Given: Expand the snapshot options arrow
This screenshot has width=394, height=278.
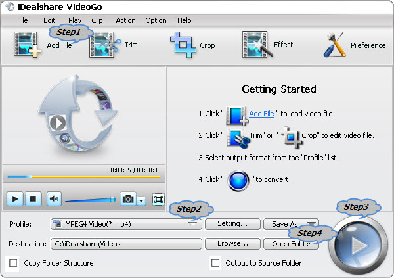Looking at the screenshot, I should [141, 200].
